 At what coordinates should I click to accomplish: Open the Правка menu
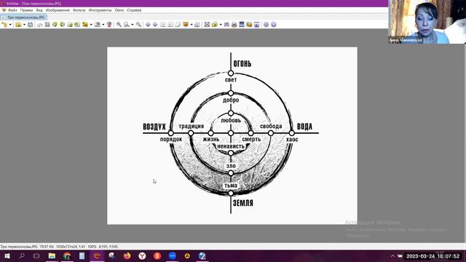(x=26, y=10)
